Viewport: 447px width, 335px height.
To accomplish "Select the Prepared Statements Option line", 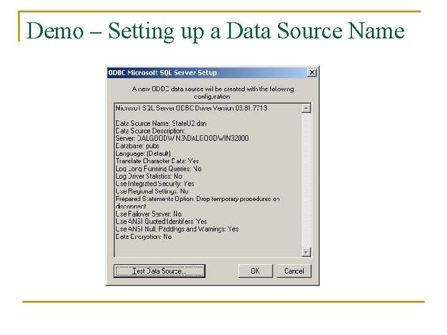I will 197,202.
